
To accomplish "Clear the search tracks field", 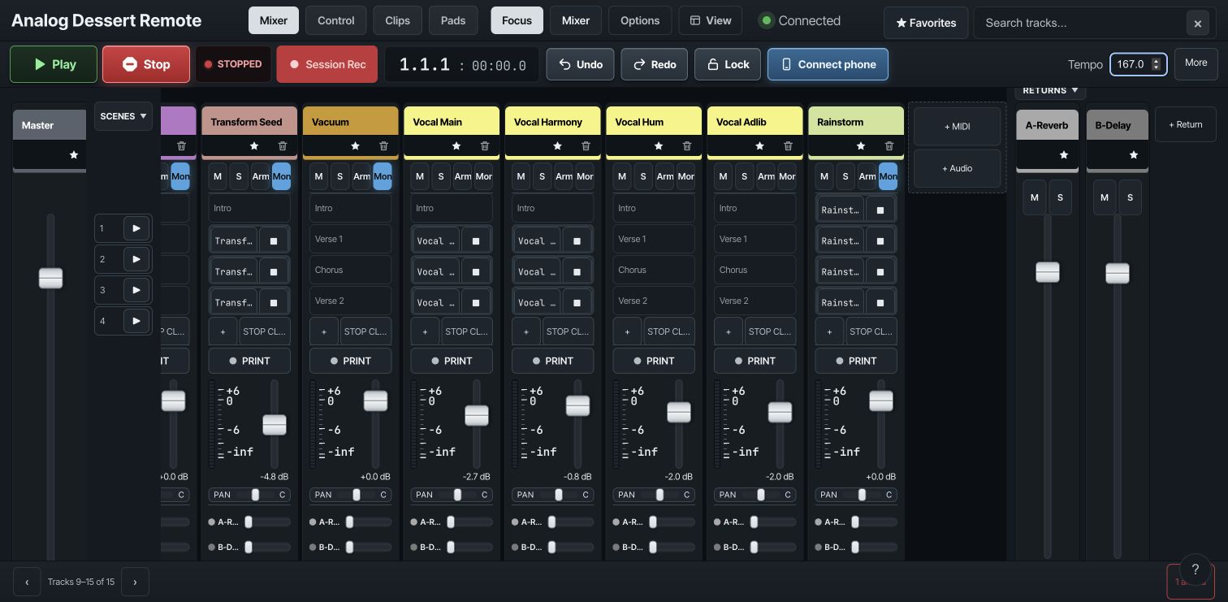I will click(x=1197, y=24).
